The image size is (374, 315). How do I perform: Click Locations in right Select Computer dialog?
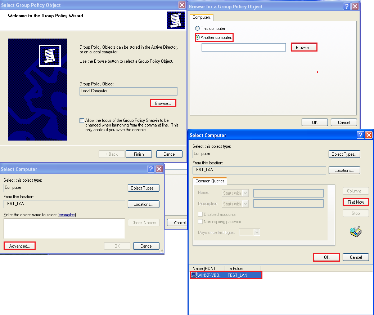coord(344,170)
